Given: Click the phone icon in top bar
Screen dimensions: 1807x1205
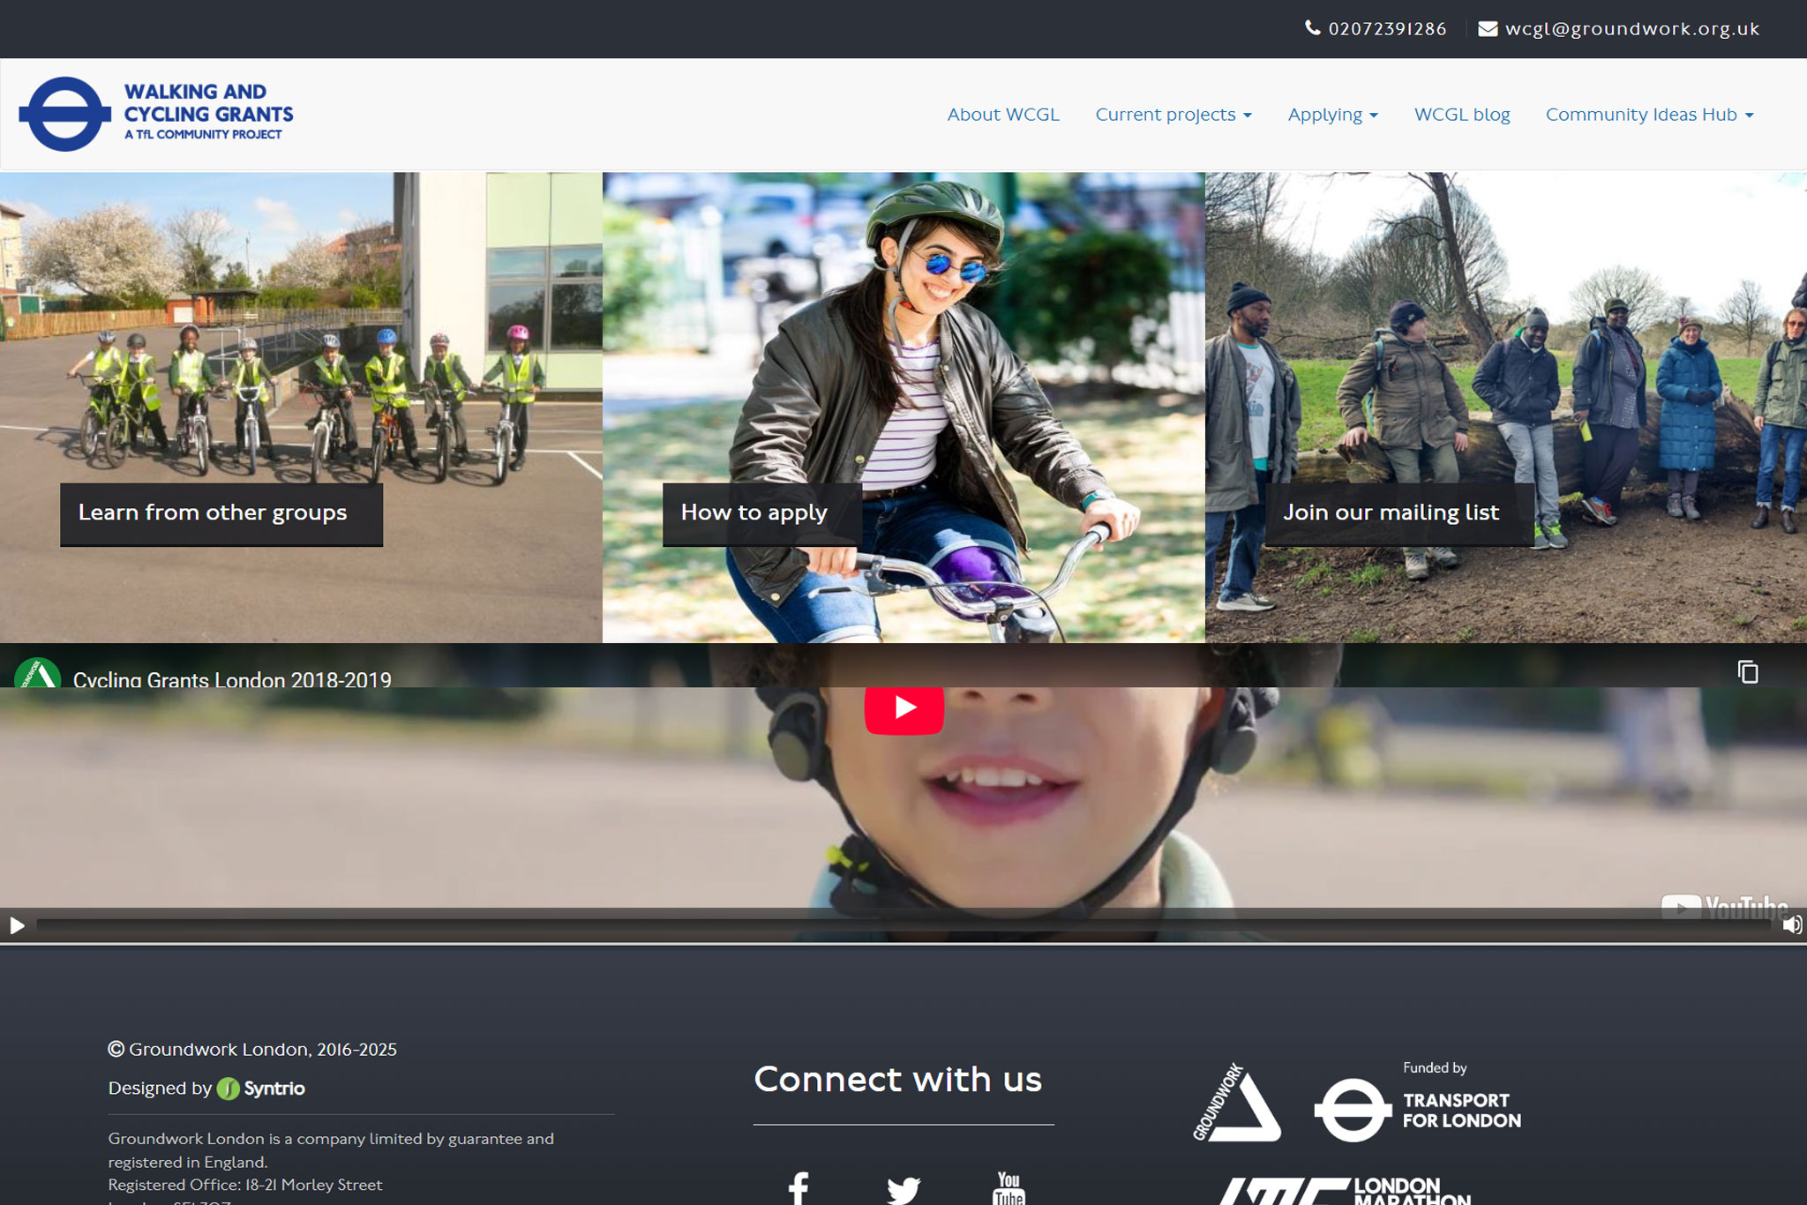Looking at the screenshot, I should pos(1312,28).
